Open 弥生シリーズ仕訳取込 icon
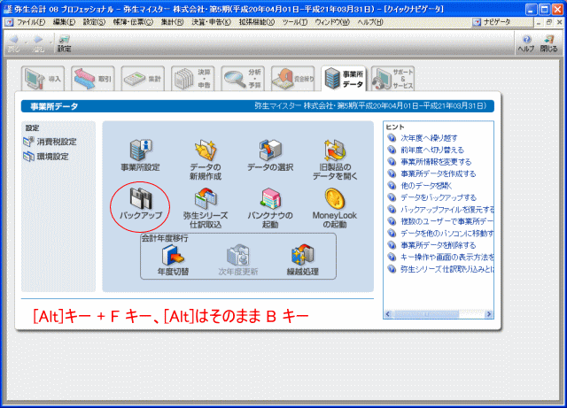This screenshot has height=408, width=567. (x=206, y=208)
